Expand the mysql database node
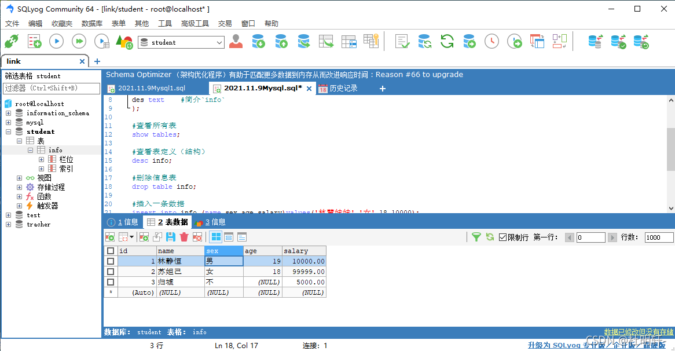675x351 pixels. tap(8, 122)
